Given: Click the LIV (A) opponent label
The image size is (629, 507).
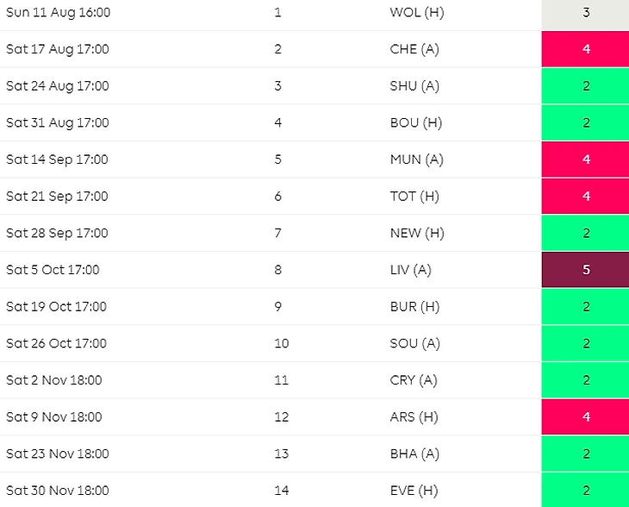Looking at the screenshot, I should tap(410, 270).
